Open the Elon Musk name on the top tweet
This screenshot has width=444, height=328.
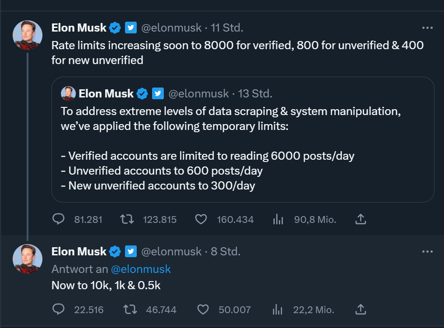click(79, 28)
